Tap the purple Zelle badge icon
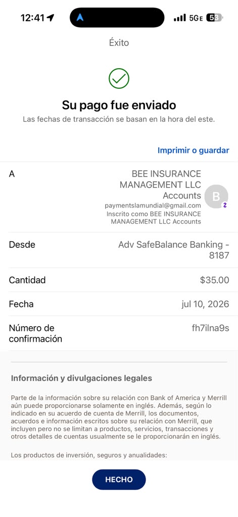Image resolution: width=238 pixels, height=517 pixels. pyautogui.click(x=225, y=205)
